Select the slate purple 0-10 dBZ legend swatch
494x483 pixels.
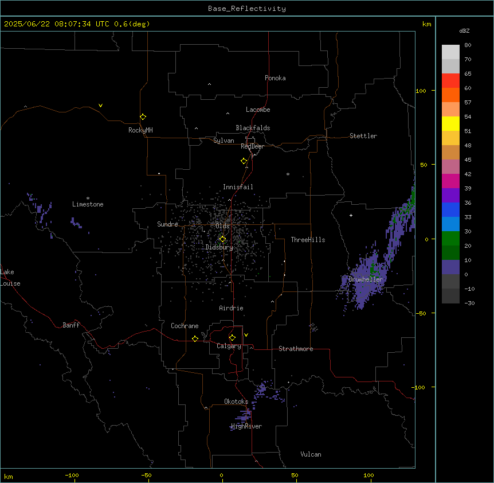point(450,267)
